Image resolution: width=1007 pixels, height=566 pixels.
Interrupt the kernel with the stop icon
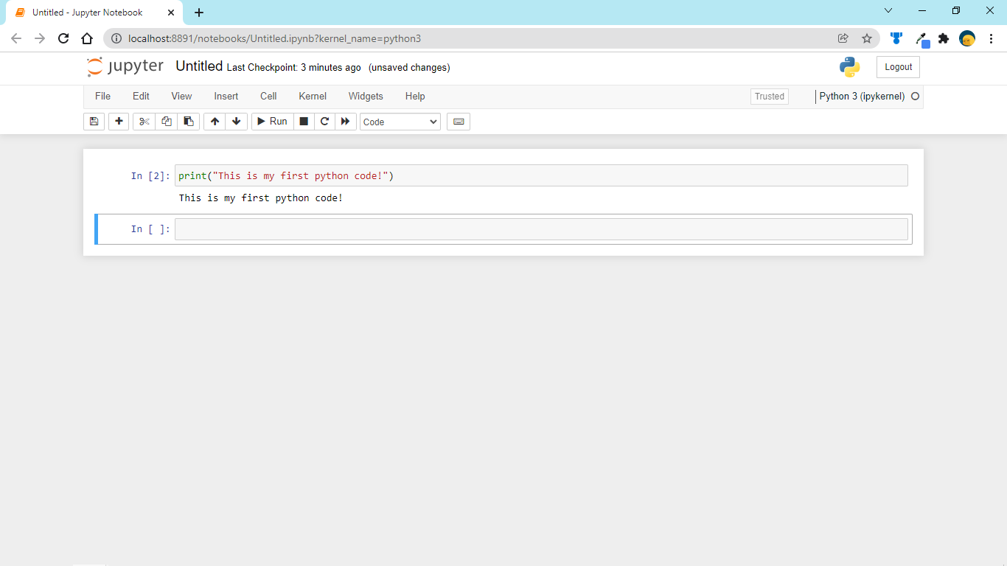coord(304,122)
